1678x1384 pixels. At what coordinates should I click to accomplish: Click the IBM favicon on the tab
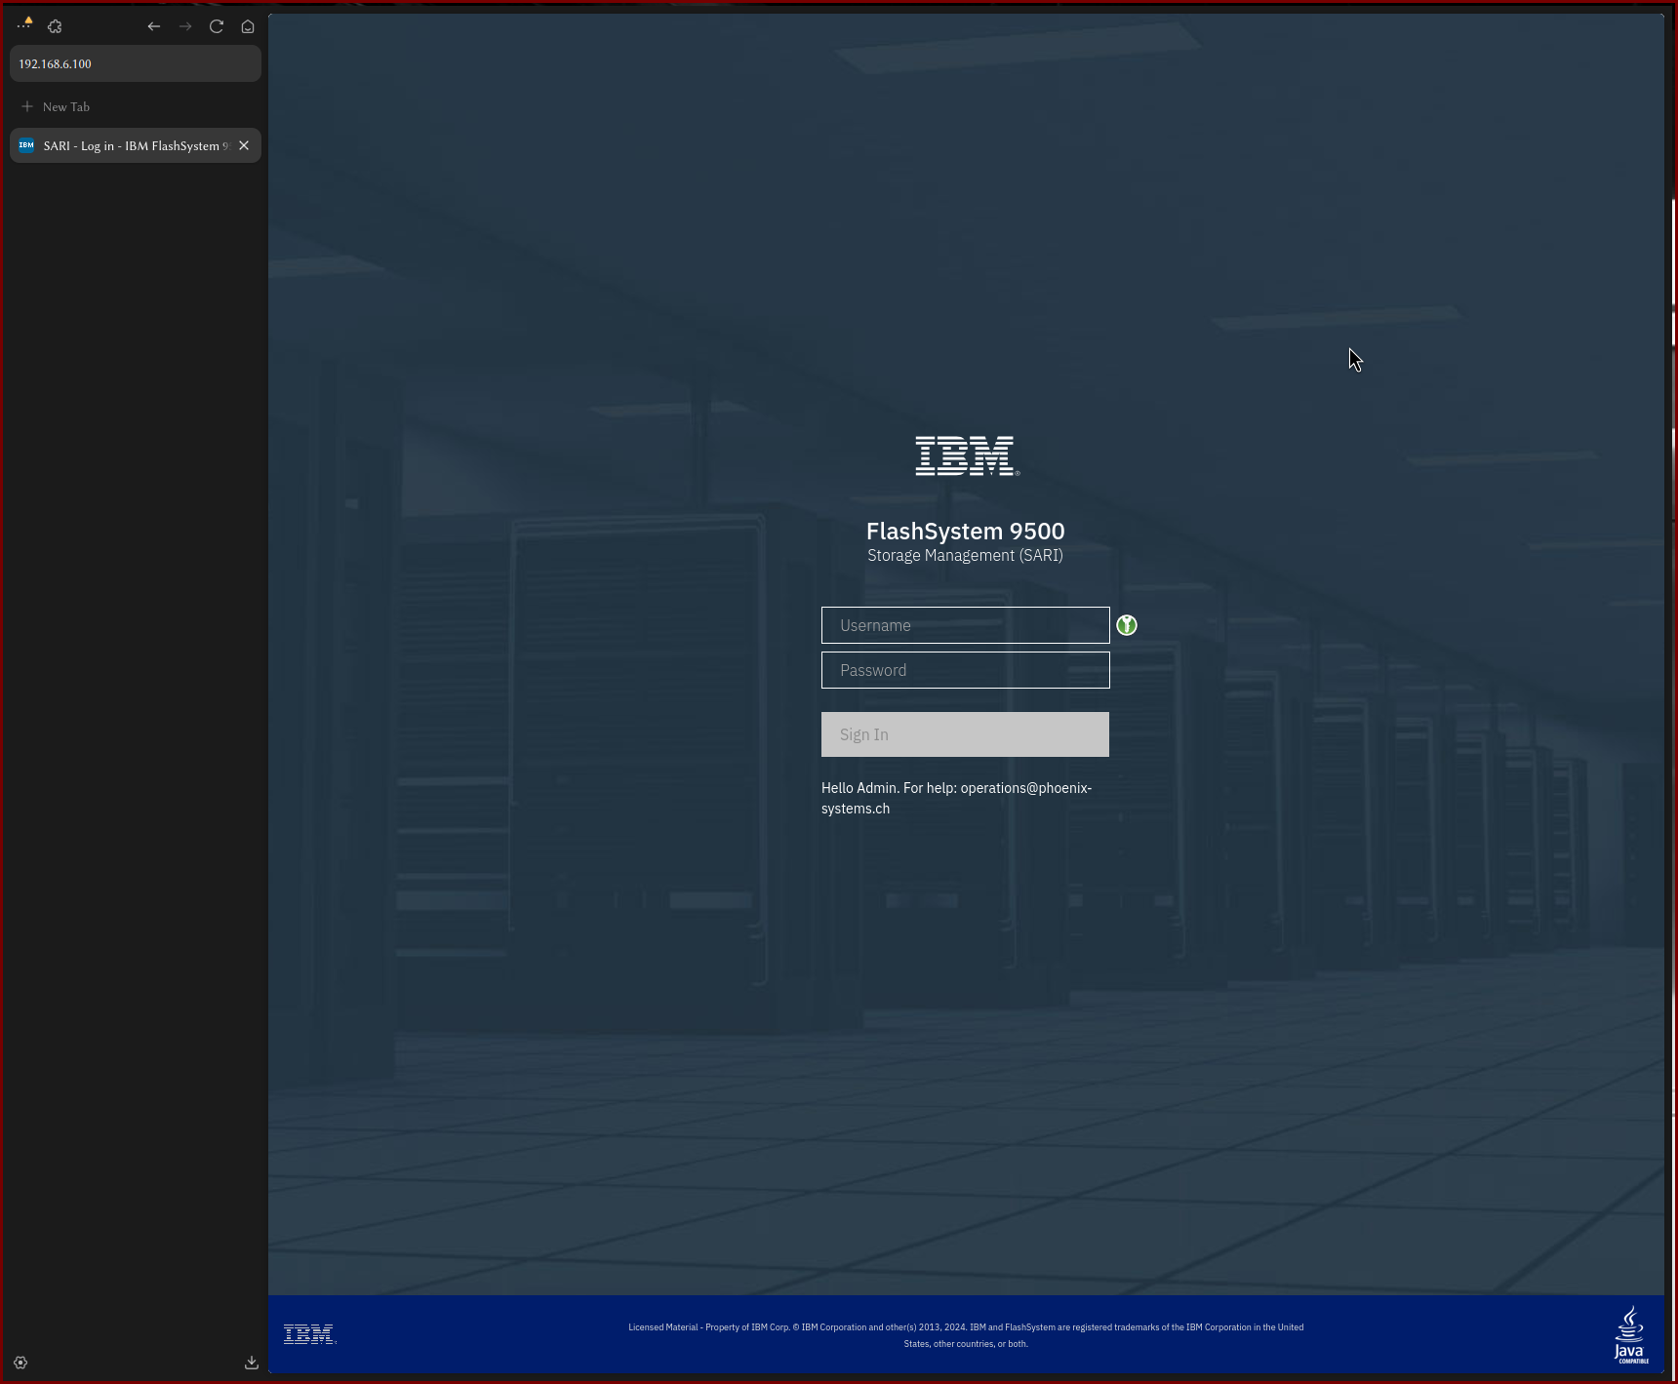[x=26, y=145]
